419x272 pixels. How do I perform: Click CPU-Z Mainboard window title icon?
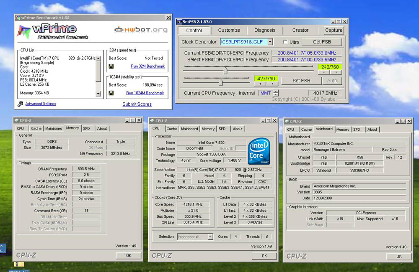pos(287,122)
